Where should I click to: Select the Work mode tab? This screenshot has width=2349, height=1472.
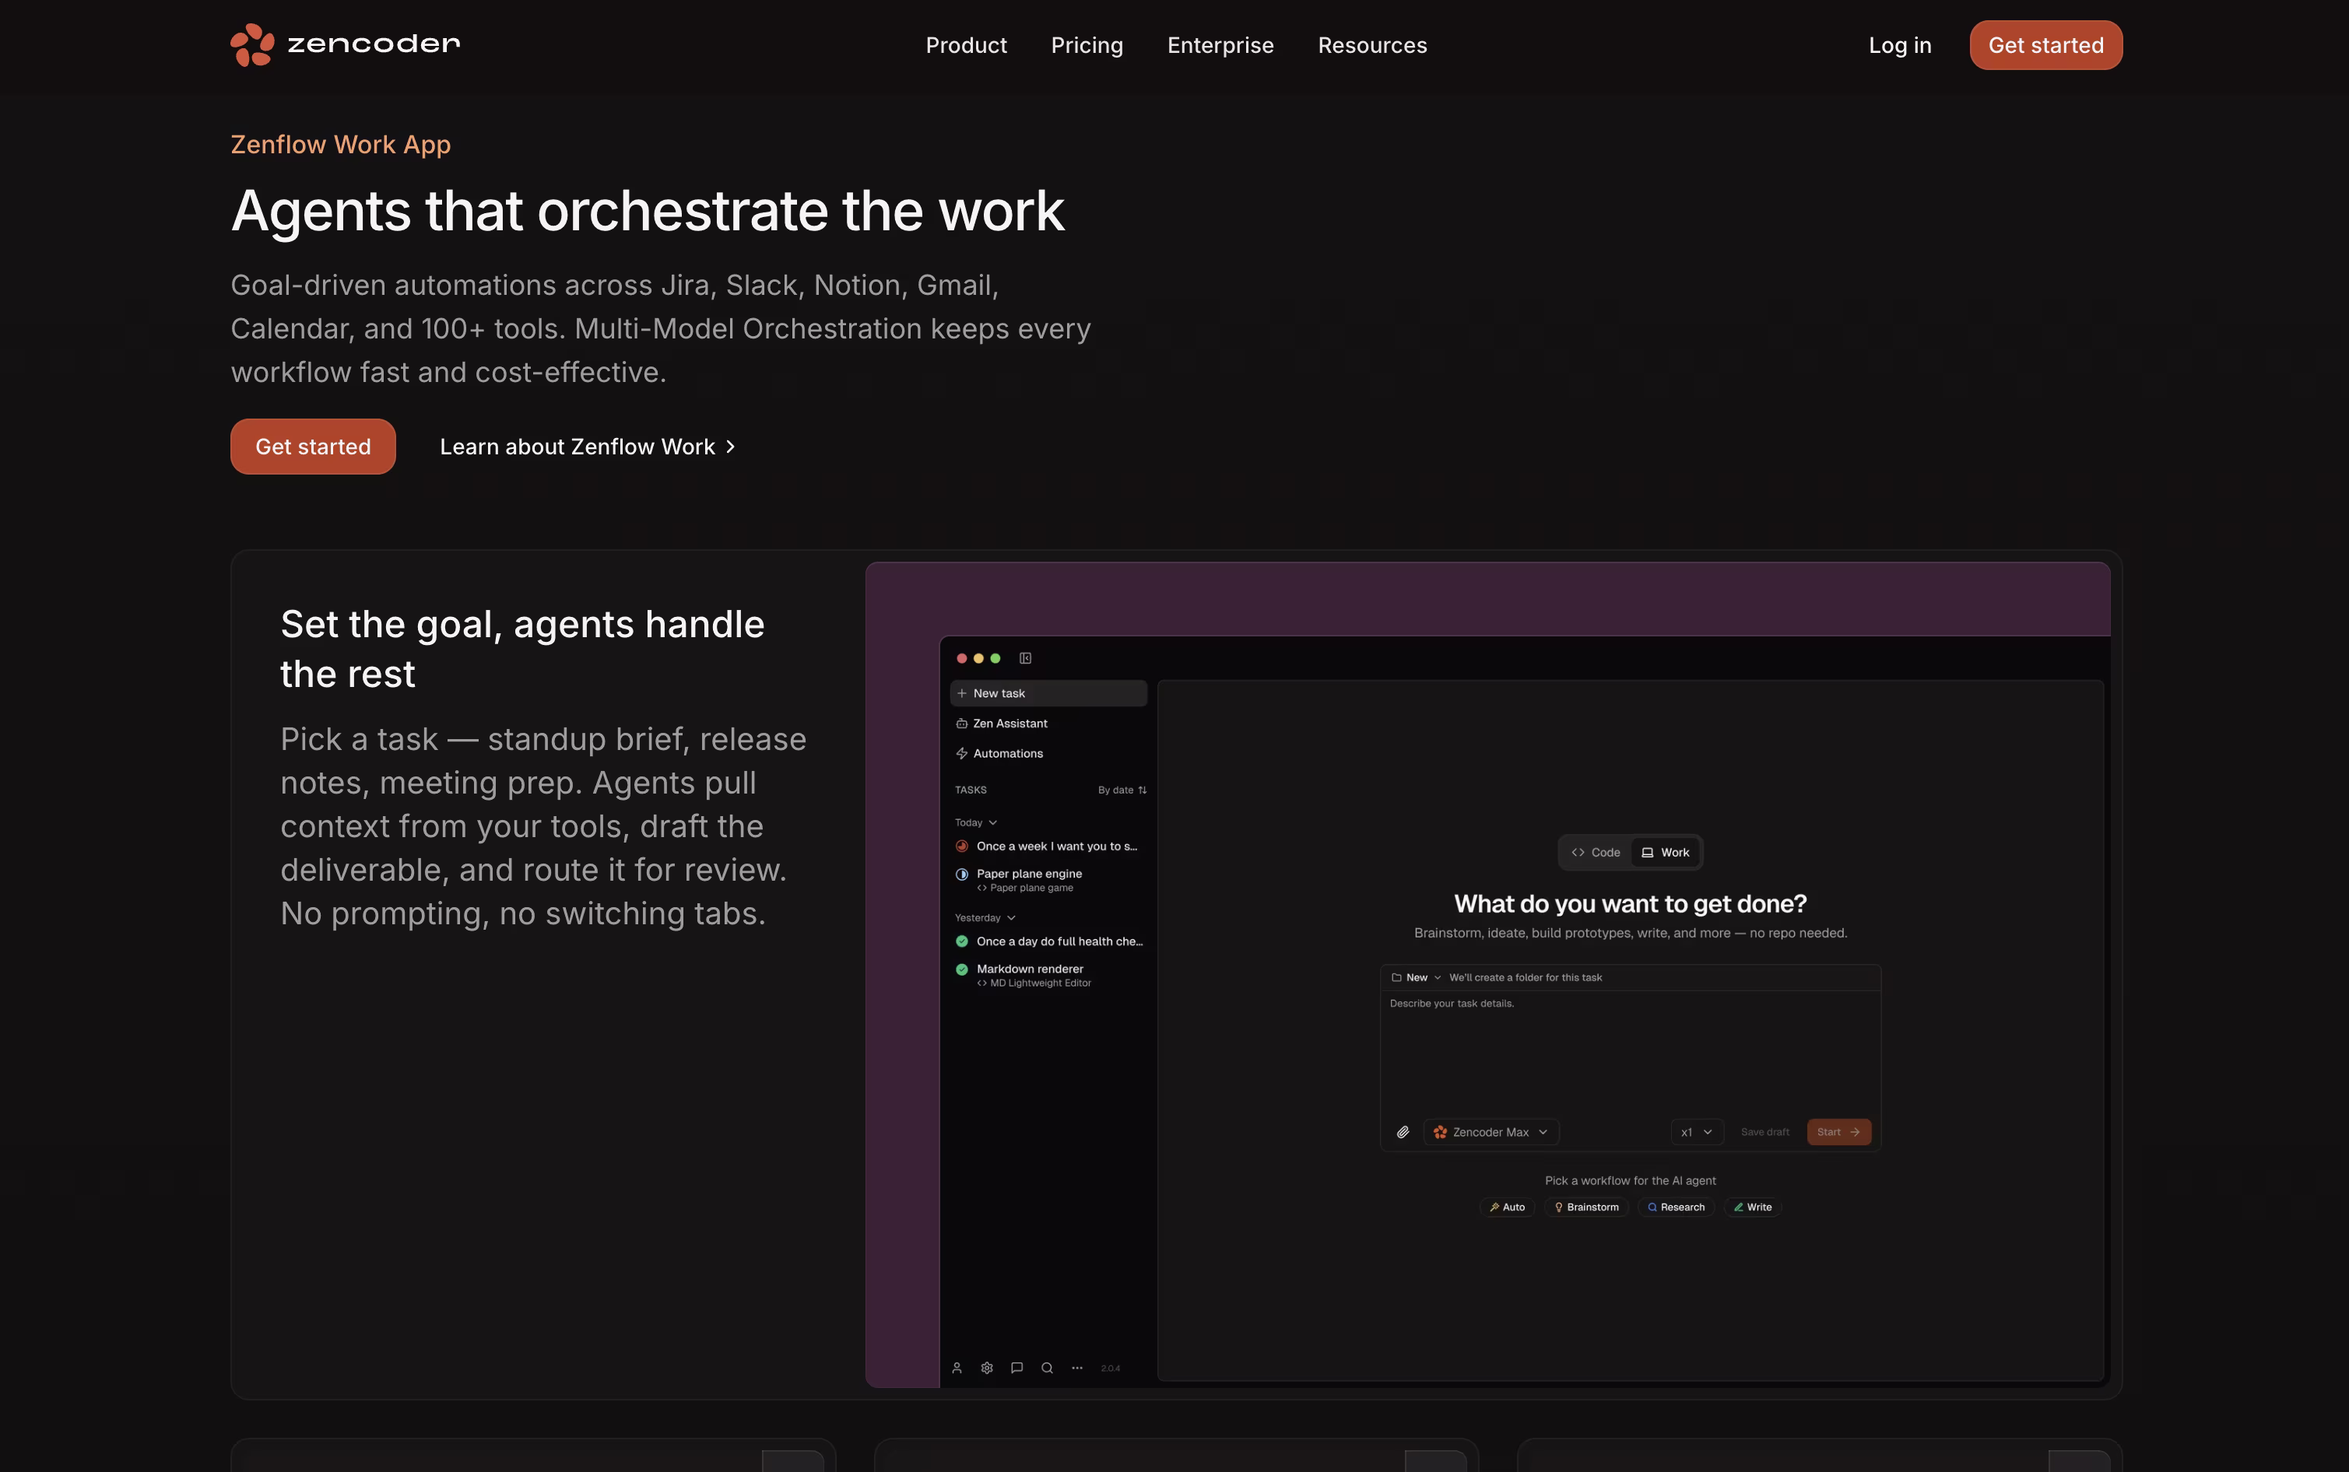point(1666,853)
